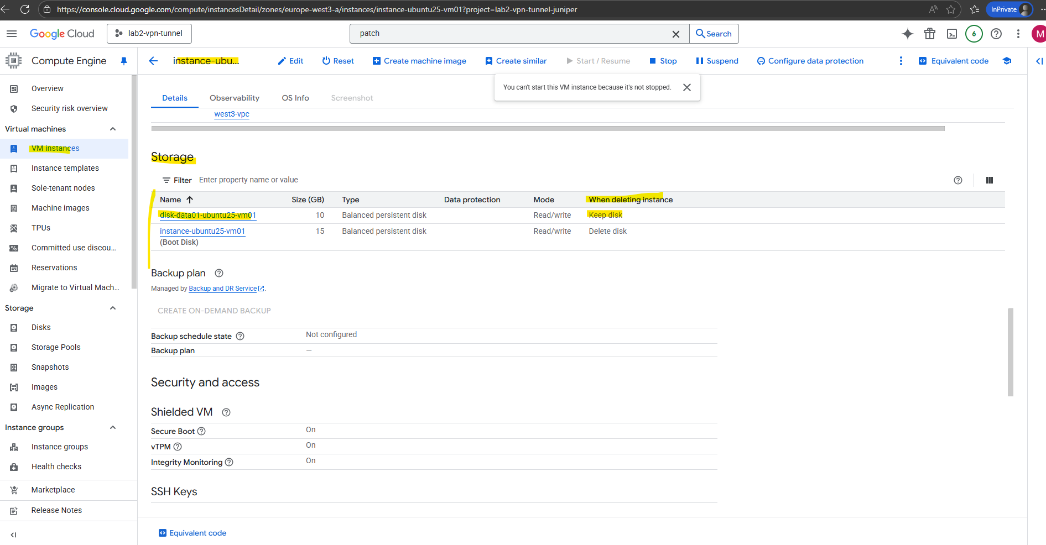
Task: Open disk-data01-ubuntu25-vm01 disk link
Action: click(x=208, y=215)
